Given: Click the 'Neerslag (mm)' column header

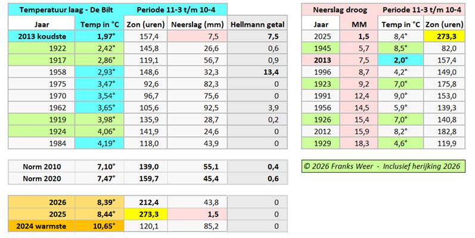Looking at the screenshot, I should (x=197, y=24).
